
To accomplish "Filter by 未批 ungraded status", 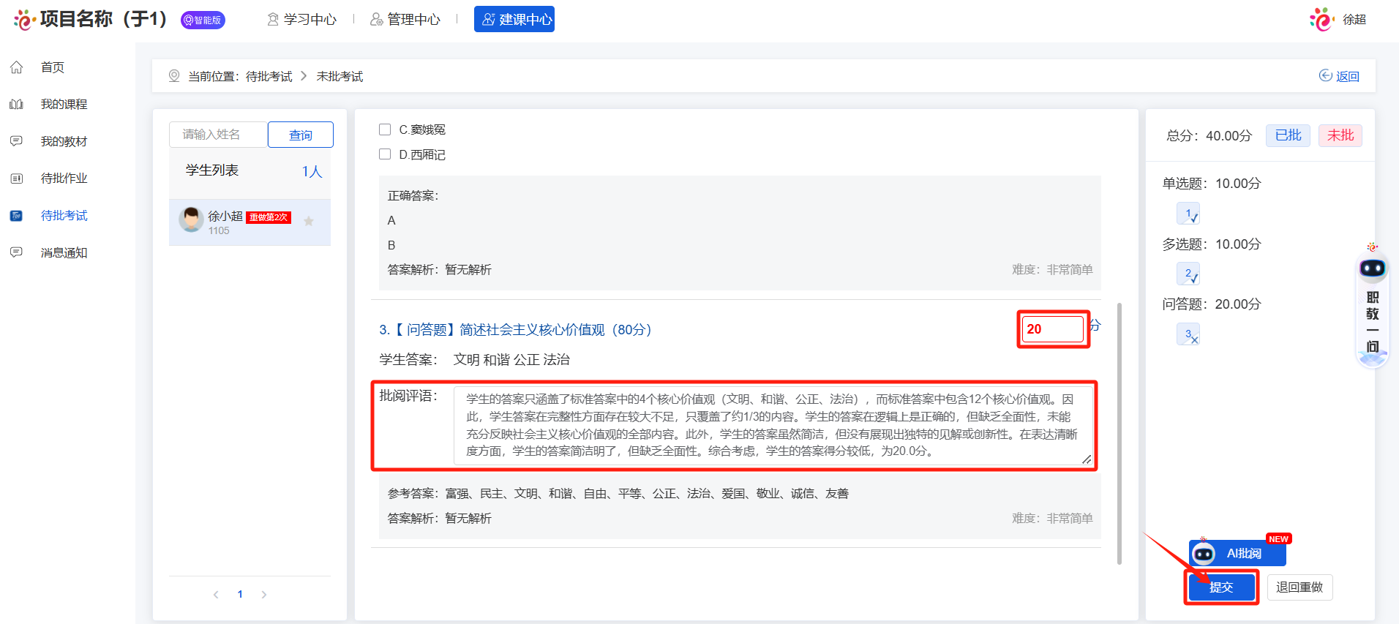I will click(1340, 135).
